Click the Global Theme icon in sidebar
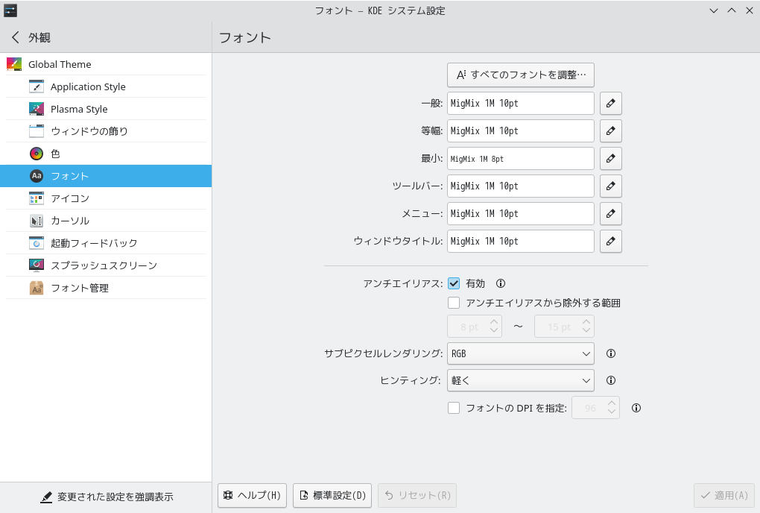Screen dimensions: 760x513 [x=14, y=64]
